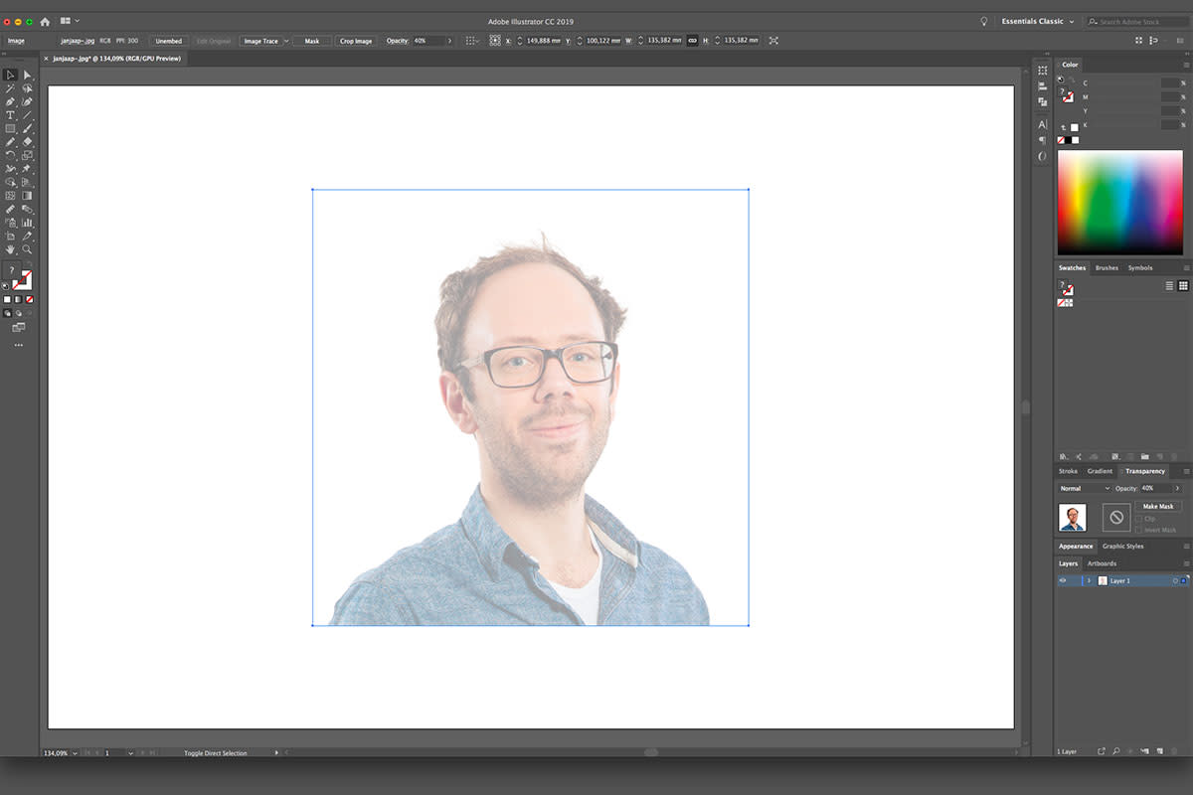This screenshot has height=795, width=1193.
Task: Select the Line Segment tool
Action: [x=28, y=115]
